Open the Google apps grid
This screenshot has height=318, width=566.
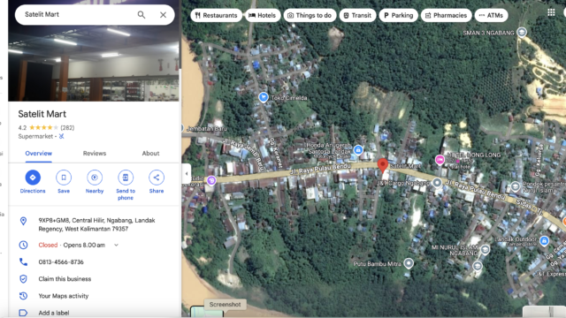(551, 12)
